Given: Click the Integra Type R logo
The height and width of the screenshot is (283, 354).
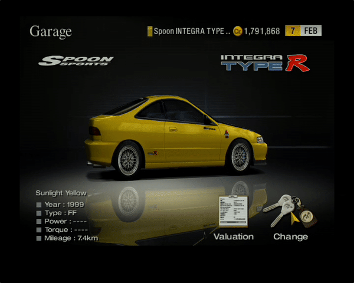Looking at the screenshot, I should 265,63.
